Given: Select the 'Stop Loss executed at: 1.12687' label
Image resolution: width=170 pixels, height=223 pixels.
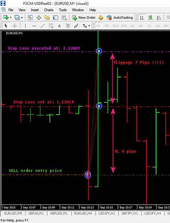Looking at the screenshot, I should 44,48.
